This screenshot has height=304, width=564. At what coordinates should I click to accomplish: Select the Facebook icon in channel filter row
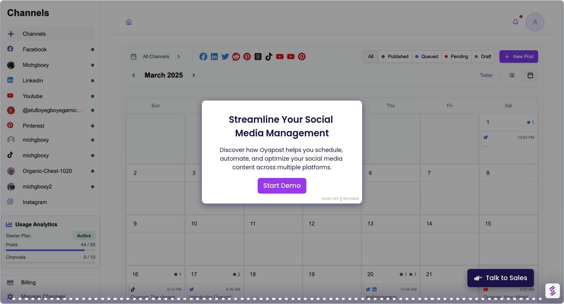[203, 56]
